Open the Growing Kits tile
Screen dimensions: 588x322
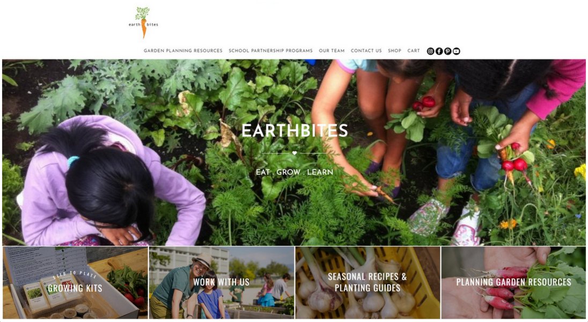[75, 282]
